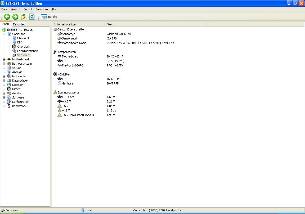Open the Datei menu
Viewport: 305px width, 214px height.
(x=5, y=9)
